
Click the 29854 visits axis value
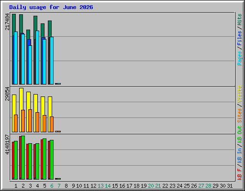7,94
